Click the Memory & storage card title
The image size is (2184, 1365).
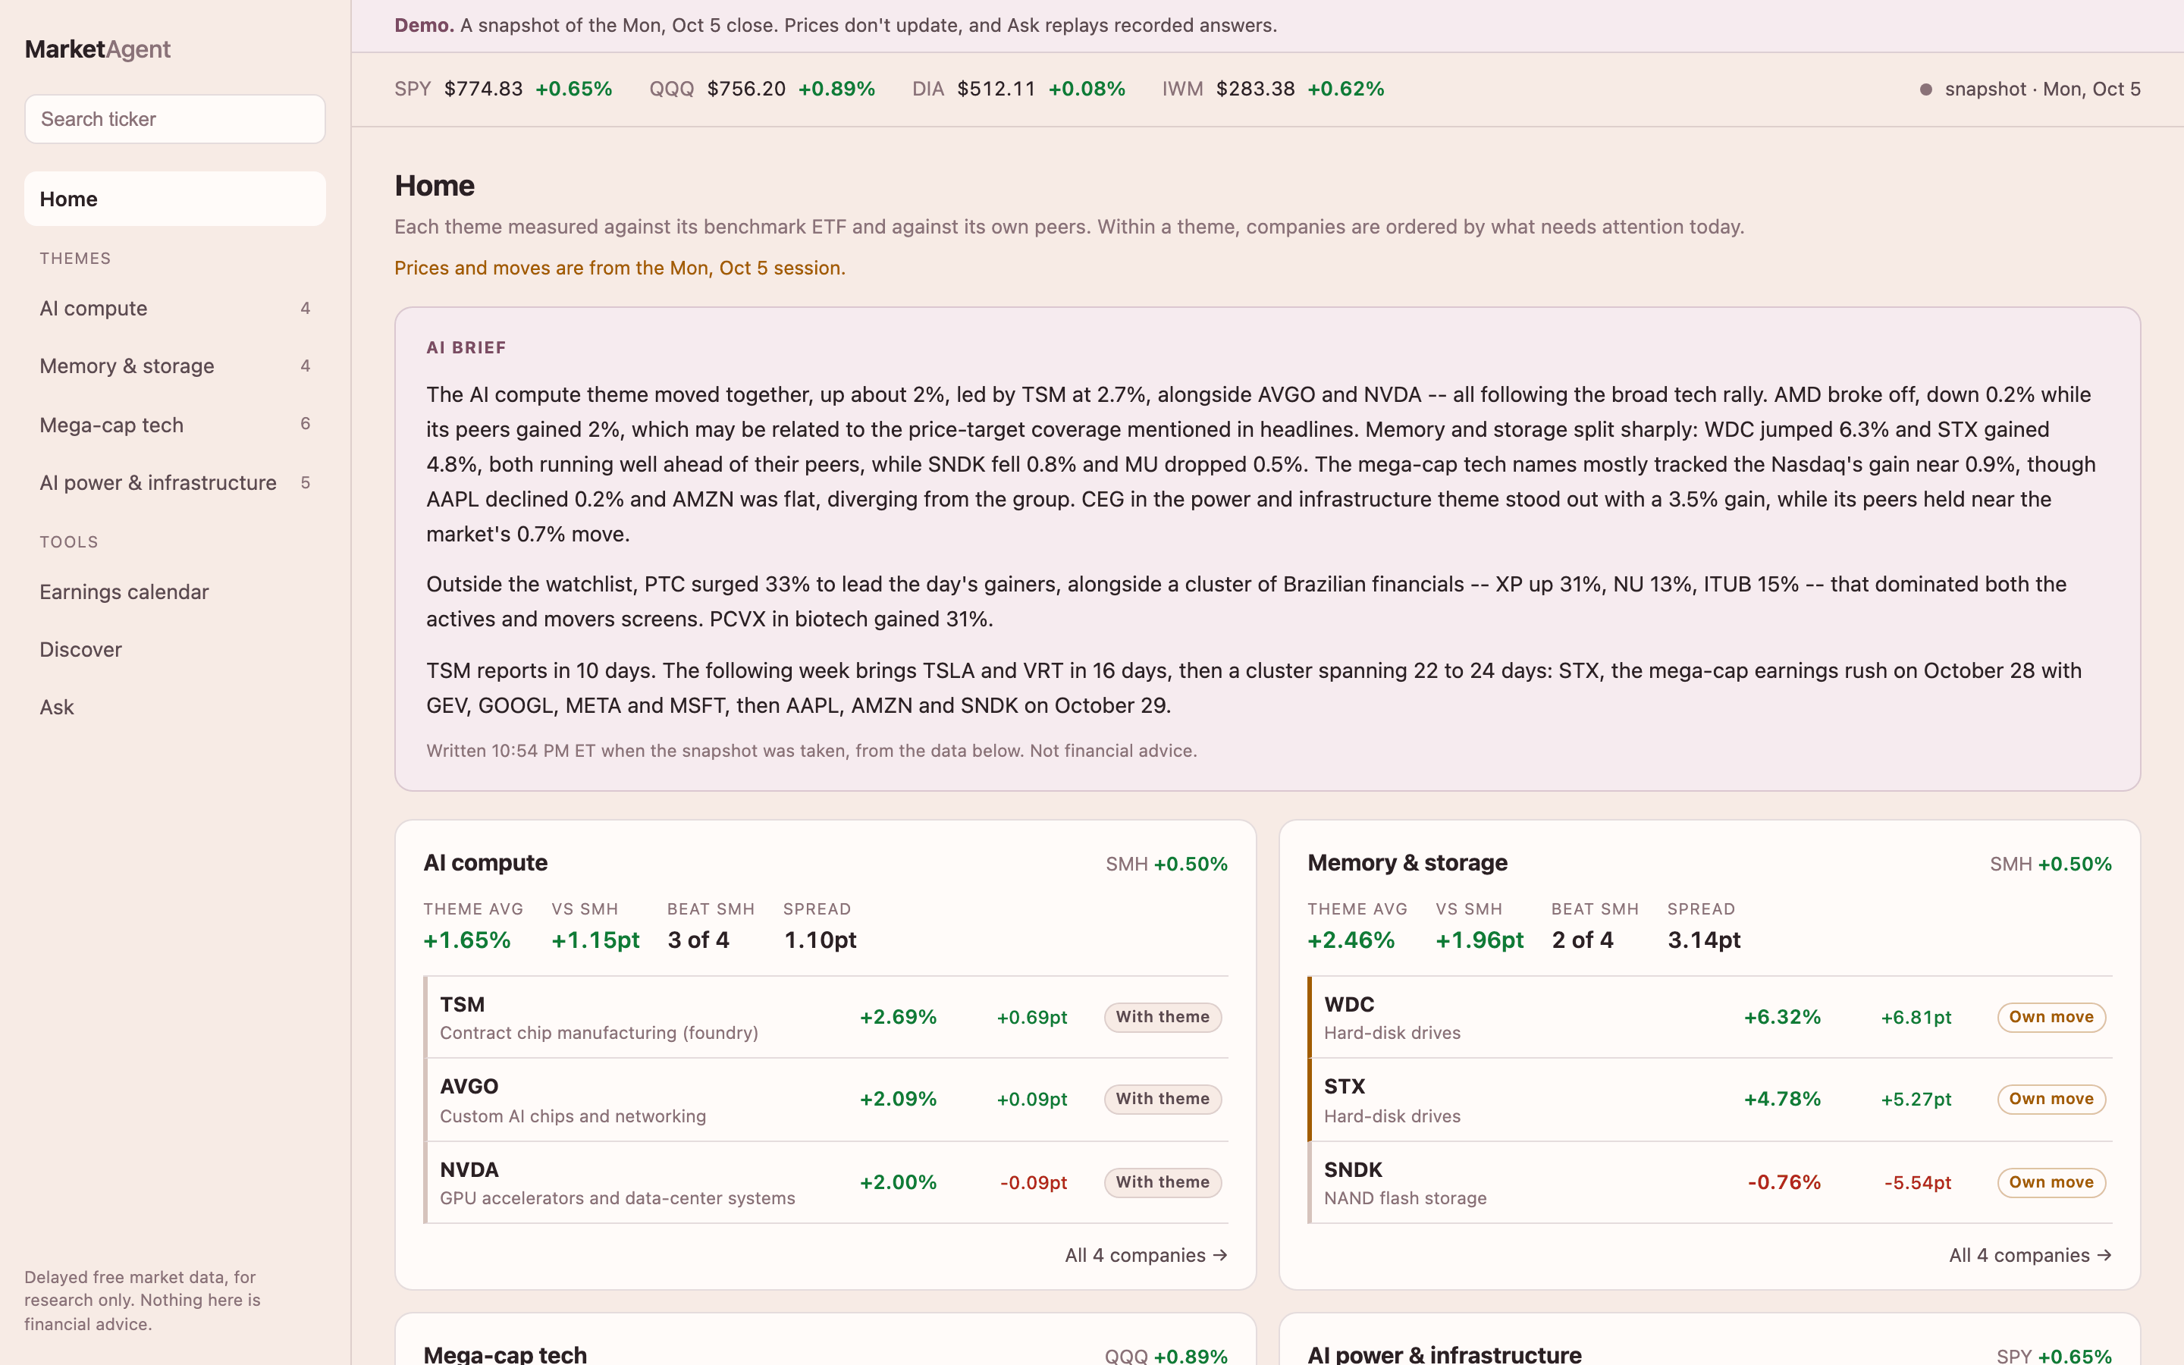[1407, 863]
